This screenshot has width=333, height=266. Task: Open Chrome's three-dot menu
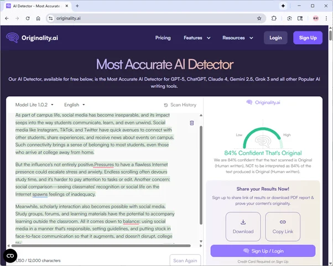[326, 18]
